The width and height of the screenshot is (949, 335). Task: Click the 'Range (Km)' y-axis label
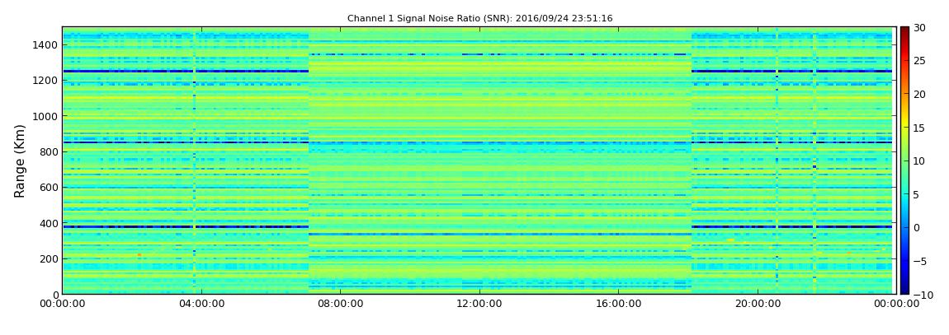pos(20,161)
